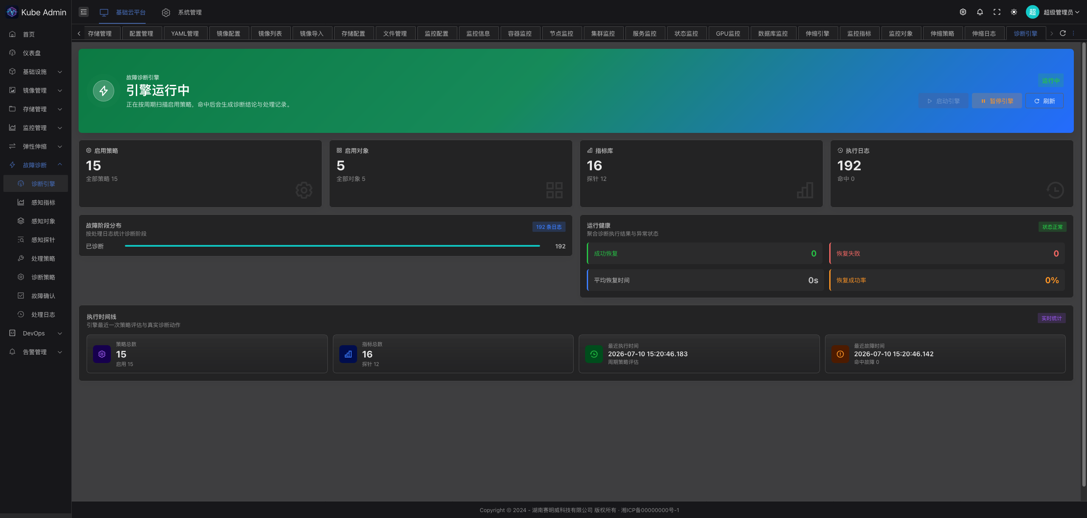
Task: Select 诊断引擎 in the sidebar
Action: tap(36, 184)
